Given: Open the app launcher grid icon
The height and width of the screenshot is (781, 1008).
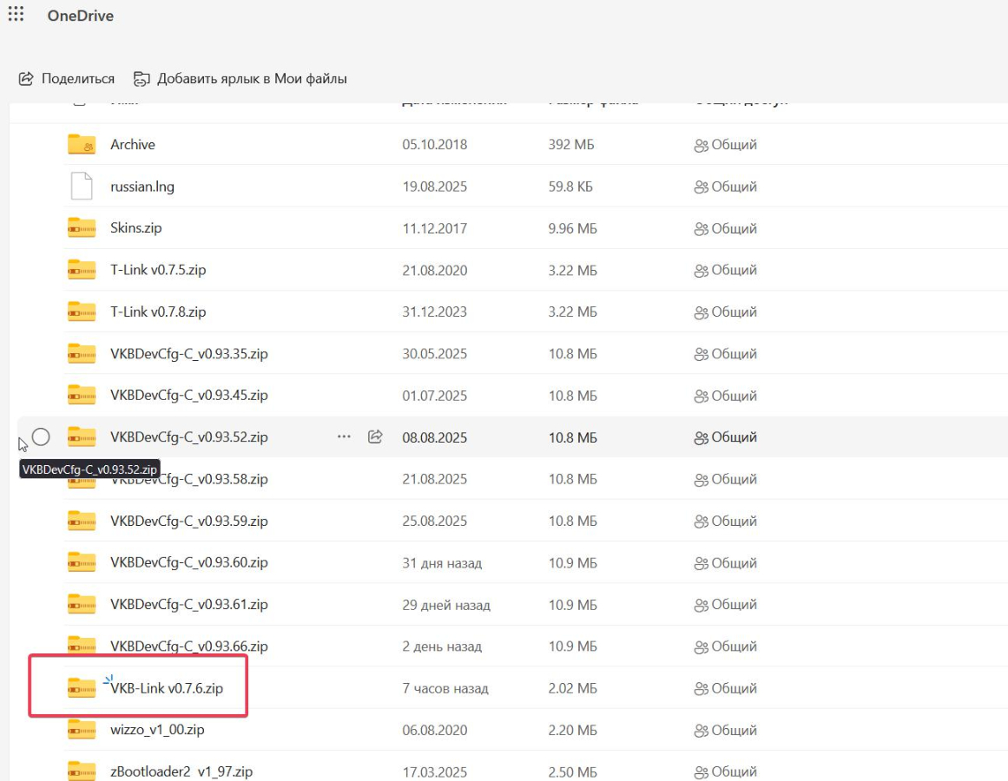Looking at the screenshot, I should click(16, 15).
